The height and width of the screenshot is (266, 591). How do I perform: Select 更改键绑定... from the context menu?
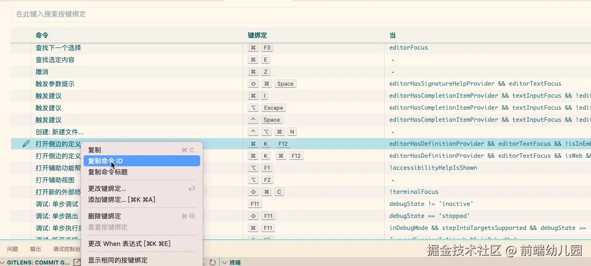point(141,188)
